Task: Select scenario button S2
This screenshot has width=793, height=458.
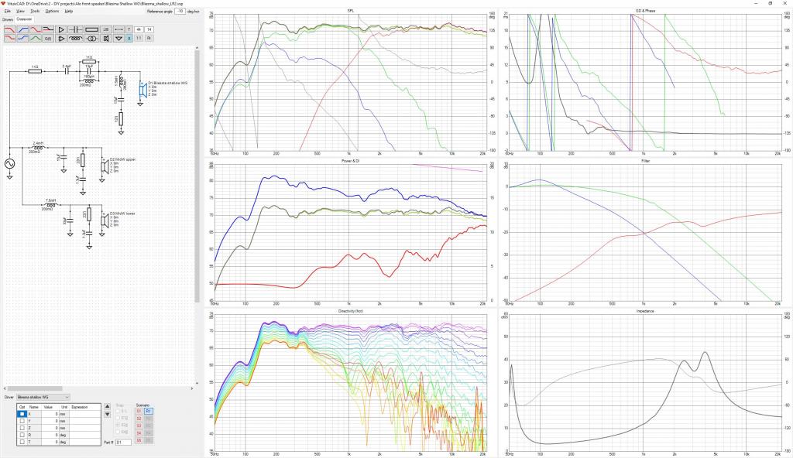Action: 139,419
